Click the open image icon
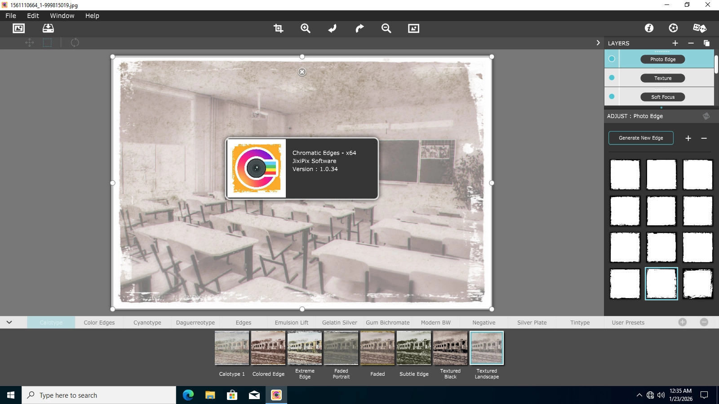This screenshot has width=719, height=404. (18, 28)
